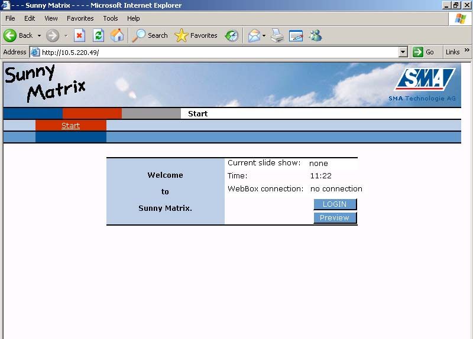Click the SMA logo

tap(425, 79)
